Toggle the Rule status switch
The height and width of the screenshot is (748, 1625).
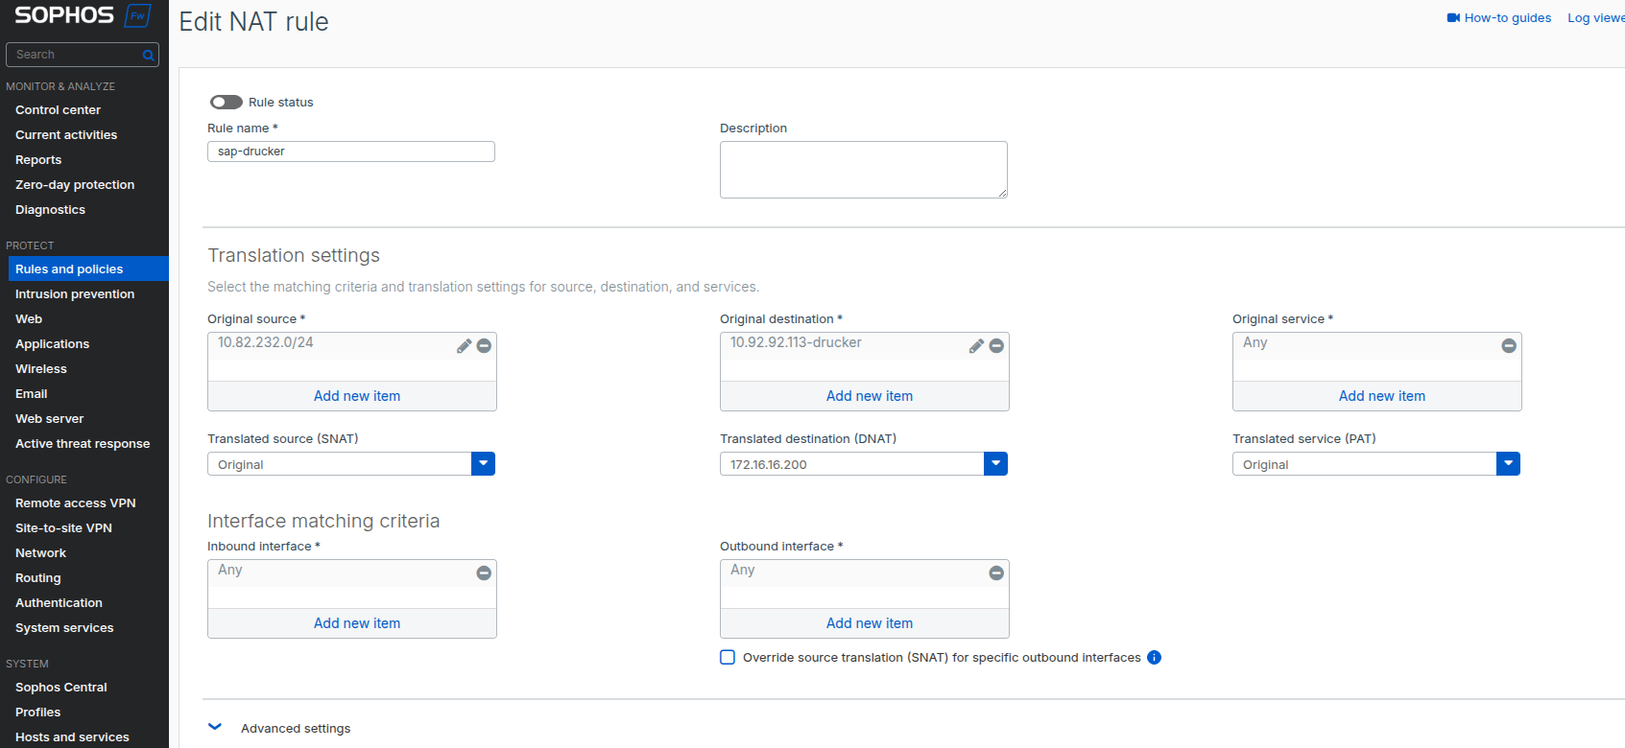227,103
